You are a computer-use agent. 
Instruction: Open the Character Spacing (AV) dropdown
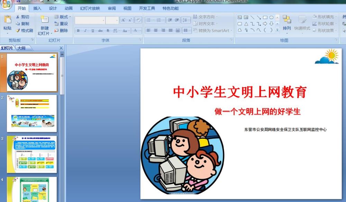(x=116, y=31)
